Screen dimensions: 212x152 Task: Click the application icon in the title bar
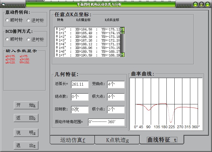[3, 4]
